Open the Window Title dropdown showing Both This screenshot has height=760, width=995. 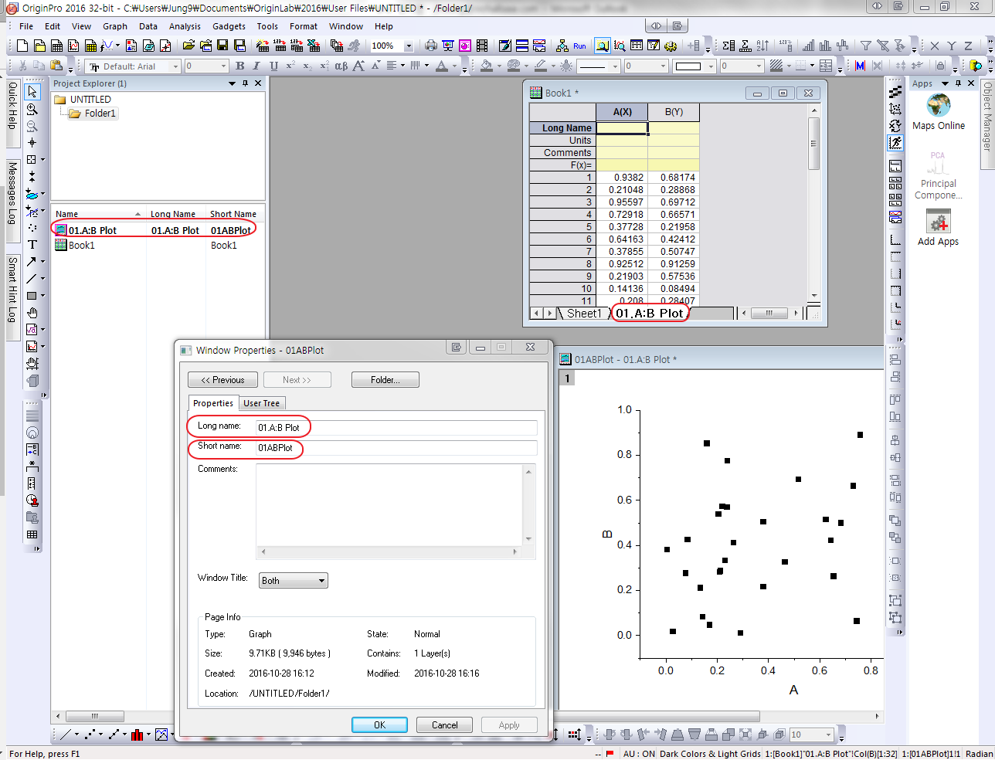pos(293,581)
